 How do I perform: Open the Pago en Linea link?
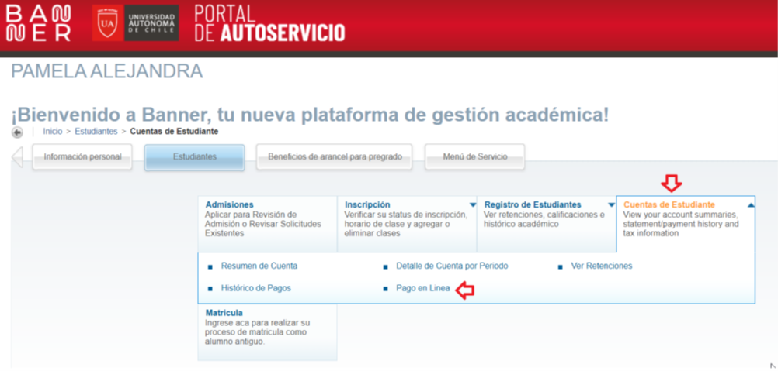click(x=422, y=288)
